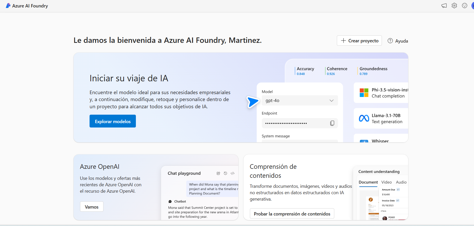Image resolution: width=474 pixels, height=226 pixels.
Task: Click the Explorar modelos button
Action: click(113, 121)
